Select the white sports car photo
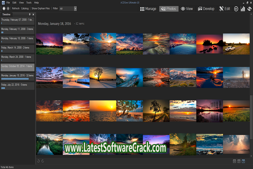Viewport: 253px width, 169px height. coord(236,44)
